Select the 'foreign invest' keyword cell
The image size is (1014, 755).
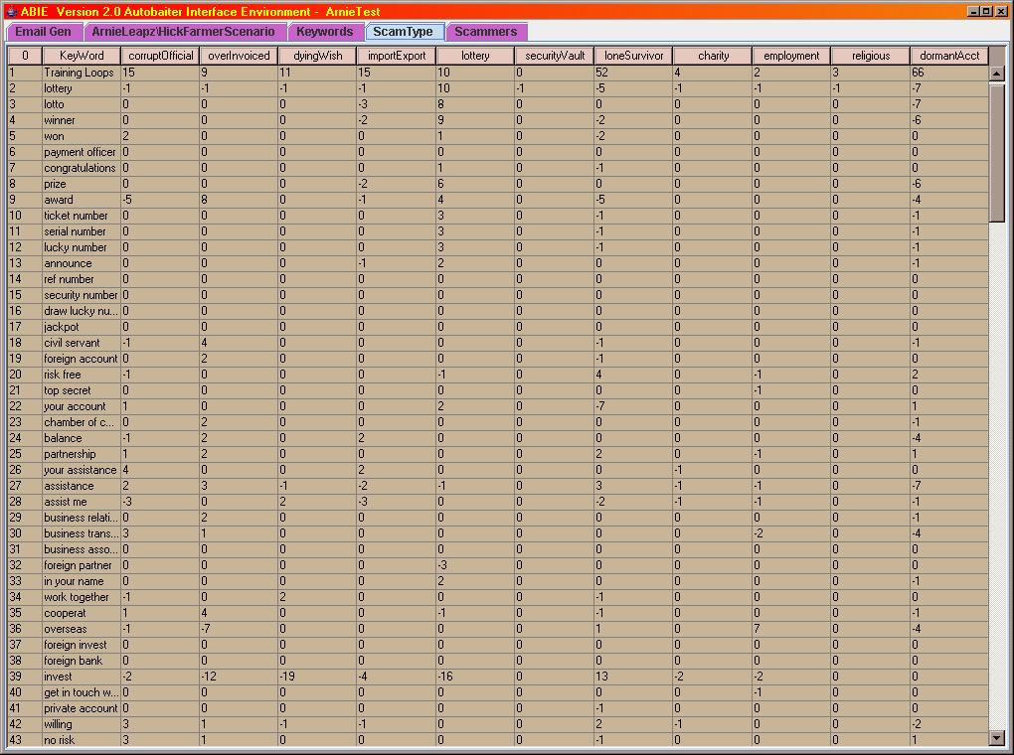(x=82, y=645)
